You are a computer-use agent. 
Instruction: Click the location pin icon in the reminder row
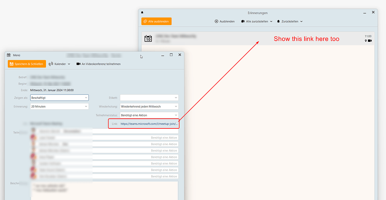[x=366, y=41]
